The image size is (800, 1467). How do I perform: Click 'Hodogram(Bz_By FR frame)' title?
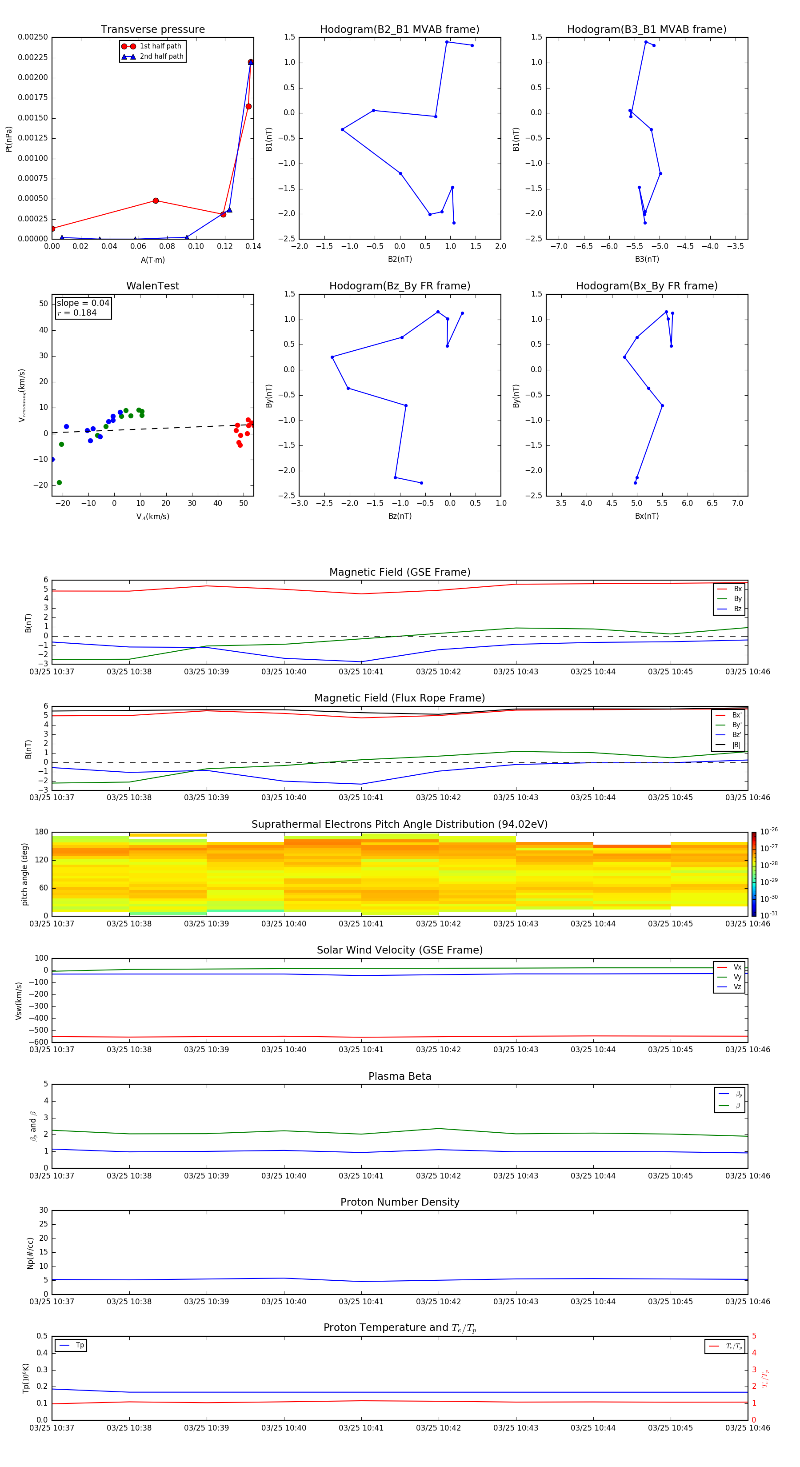[400, 286]
